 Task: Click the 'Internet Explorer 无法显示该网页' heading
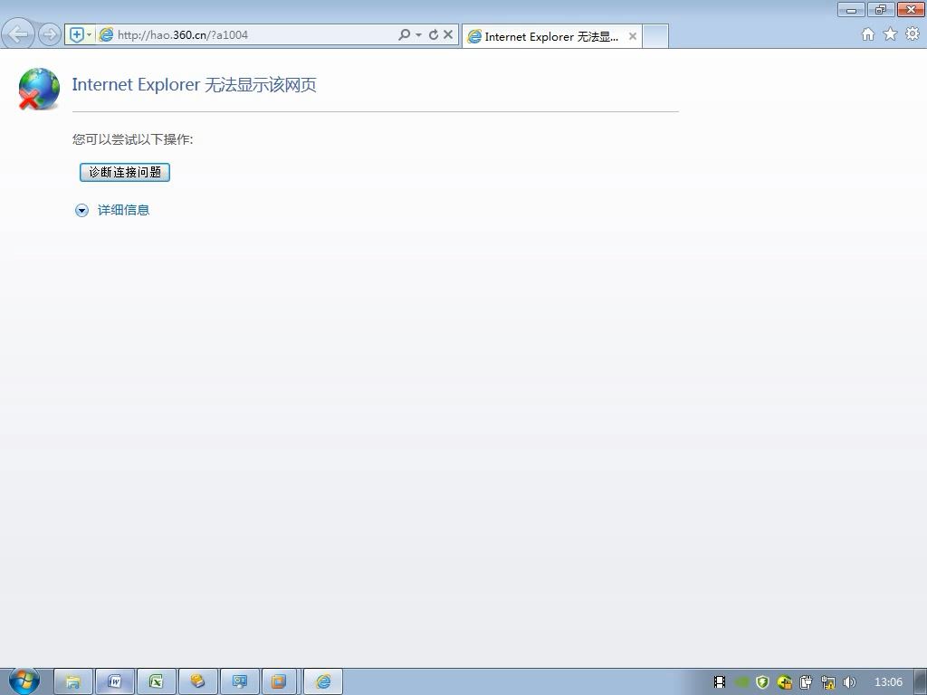[x=194, y=84]
